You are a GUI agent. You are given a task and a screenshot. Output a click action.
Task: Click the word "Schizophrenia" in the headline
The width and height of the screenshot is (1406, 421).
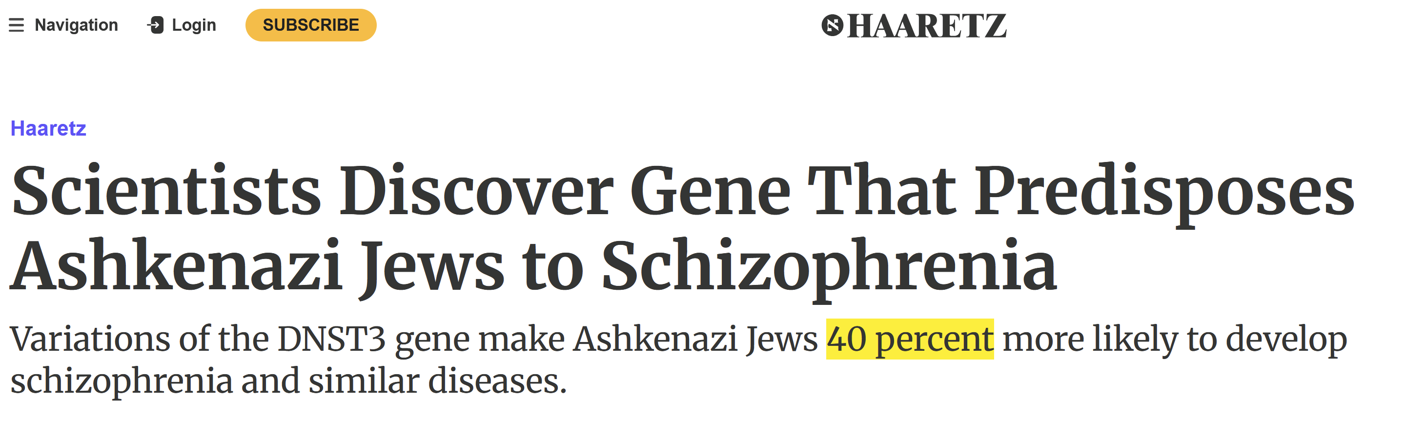click(x=829, y=267)
